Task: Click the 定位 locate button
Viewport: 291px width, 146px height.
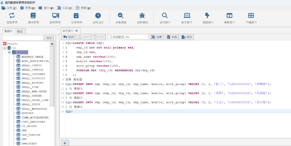Action: [x=49, y=38]
